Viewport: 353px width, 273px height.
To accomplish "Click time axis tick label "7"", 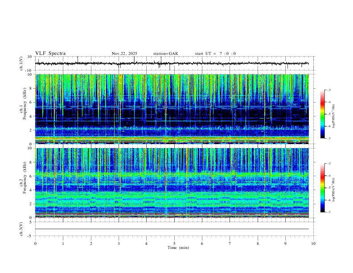I will [230, 244].
